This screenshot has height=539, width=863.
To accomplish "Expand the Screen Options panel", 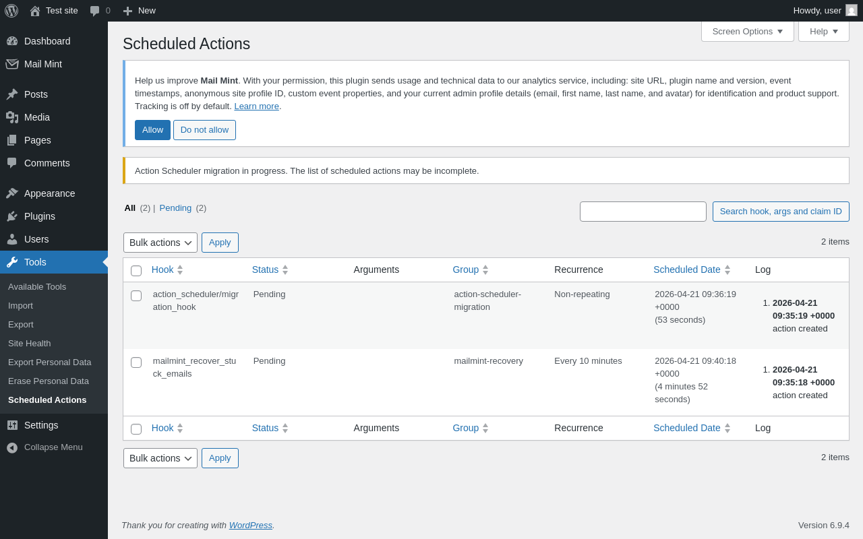I will coord(747,31).
